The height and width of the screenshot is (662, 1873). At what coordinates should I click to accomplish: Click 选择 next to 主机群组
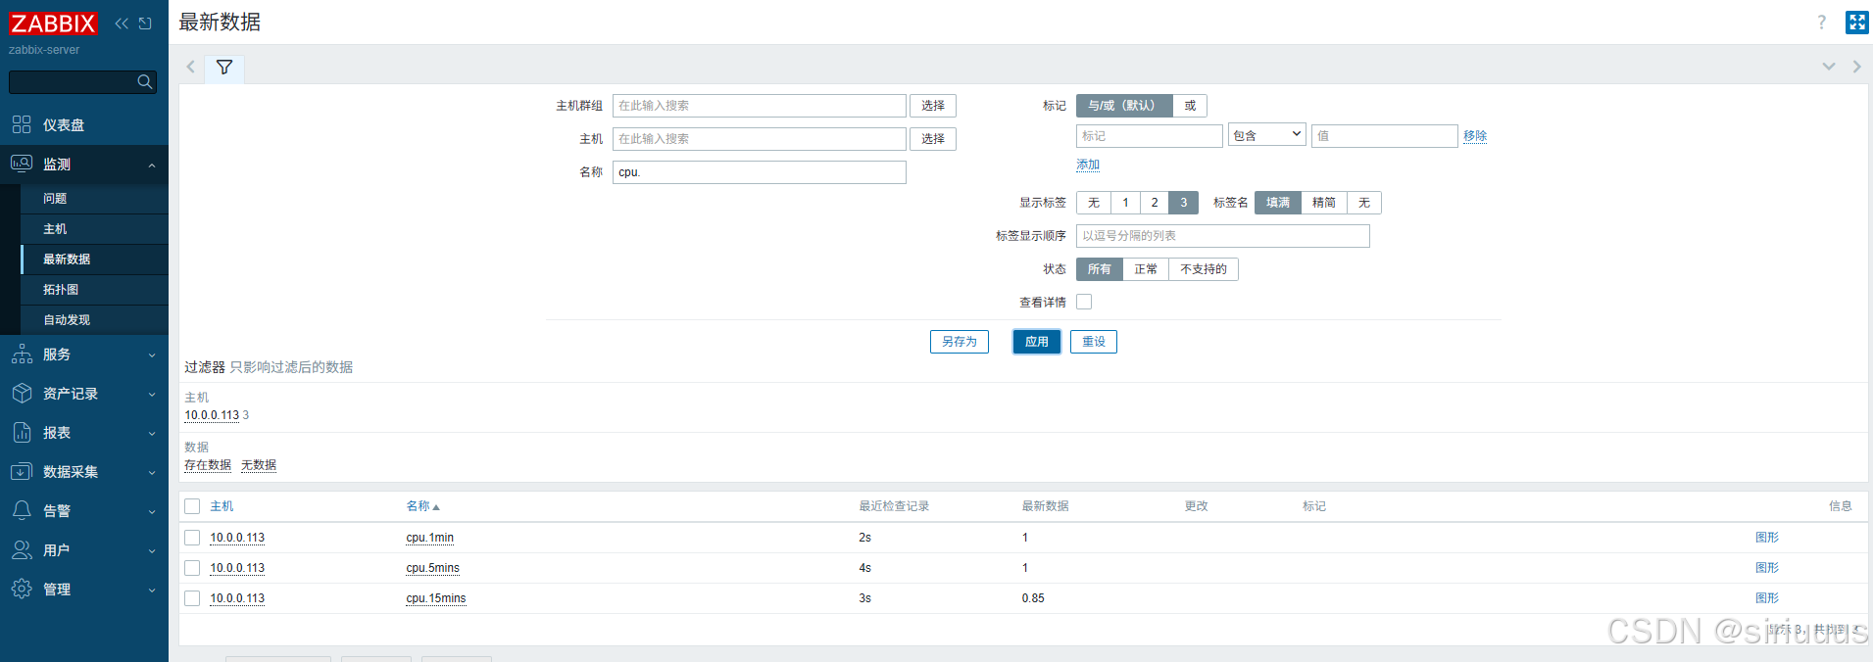pyautogui.click(x=933, y=106)
